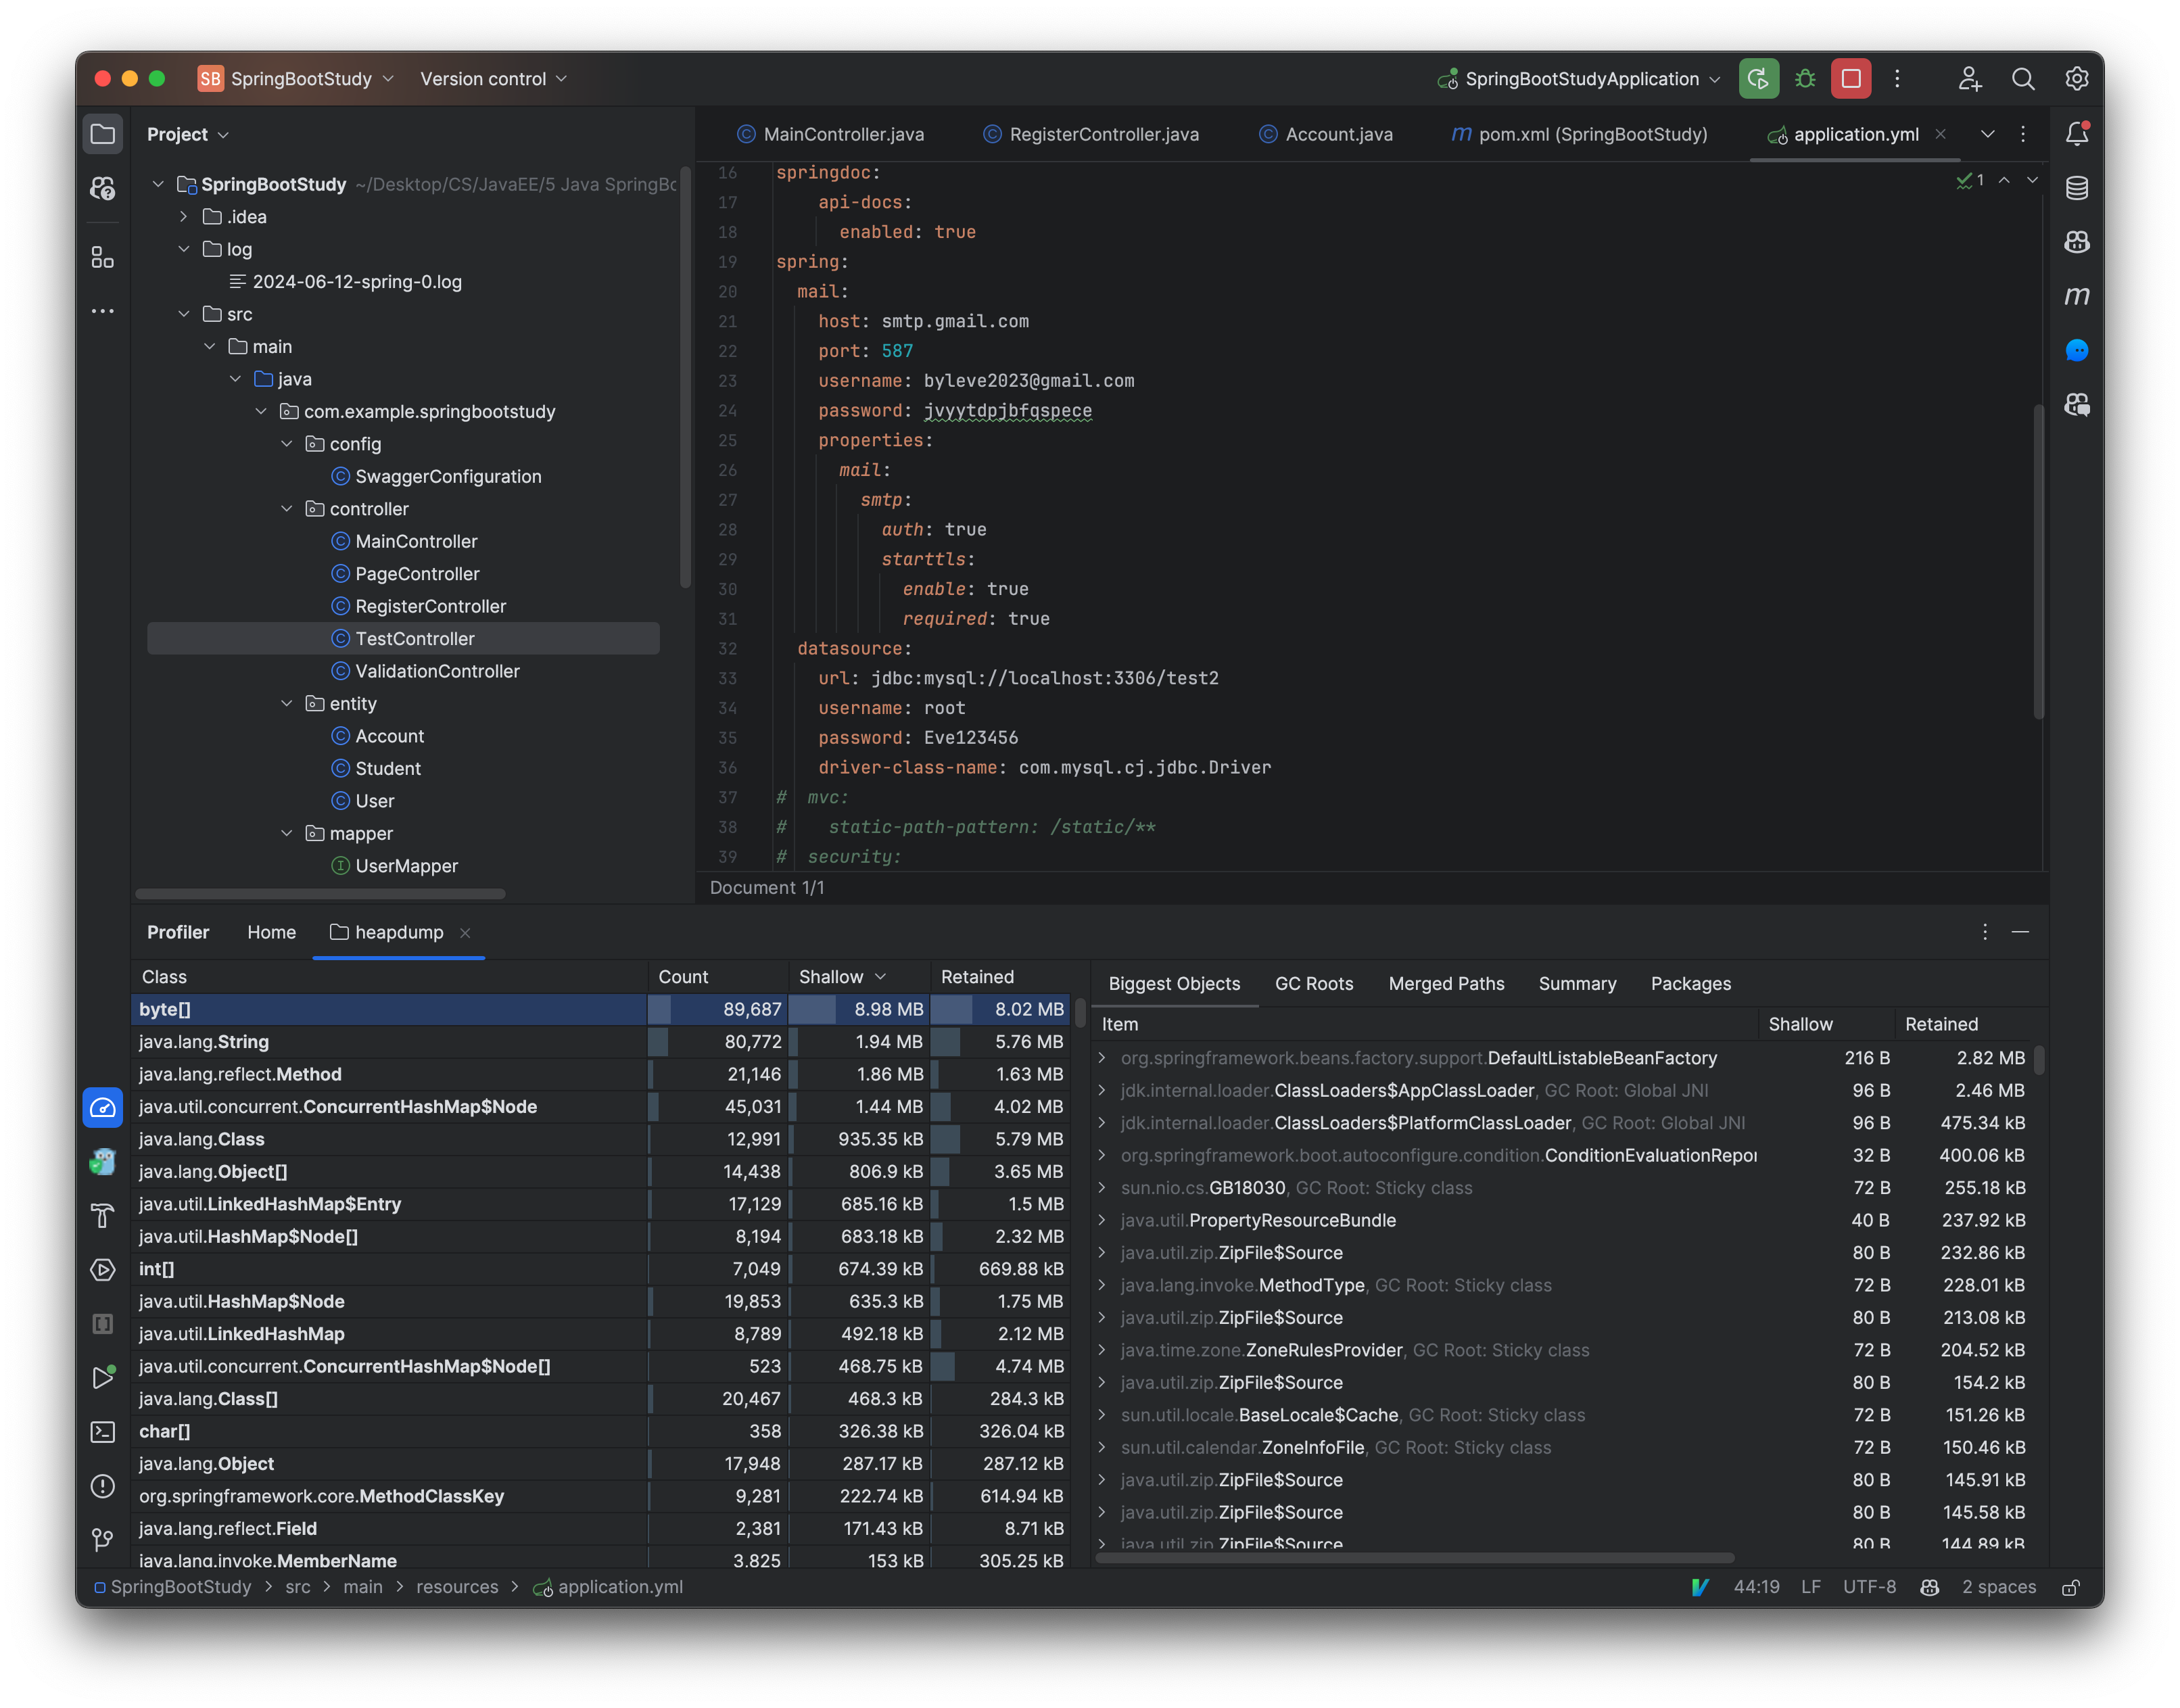Stop the running application with red square
The width and height of the screenshot is (2180, 1708).
[x=1851, y=78]
